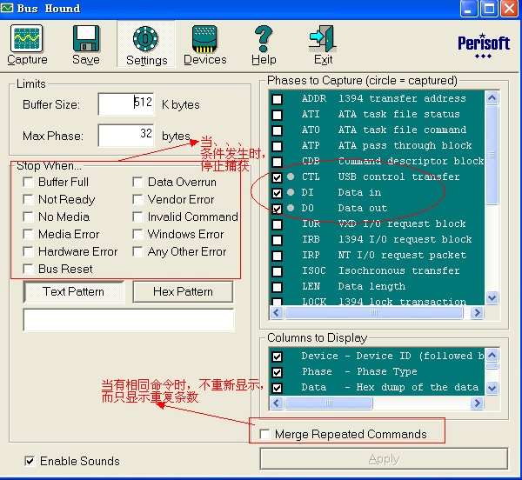The height and width of the screenshot is (480, 522).
Task: Minimize the Bus Hound window
Action: tap(468, 9)
